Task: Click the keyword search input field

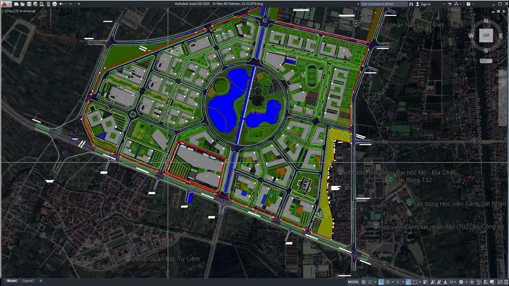Action: [384, 4]
